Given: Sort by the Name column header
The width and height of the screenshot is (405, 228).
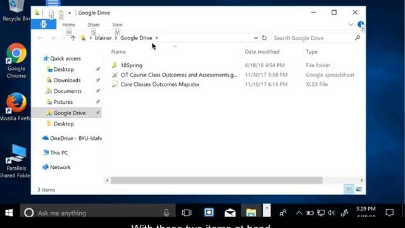Looking at the screenshot, I should [x=118, y=52].
